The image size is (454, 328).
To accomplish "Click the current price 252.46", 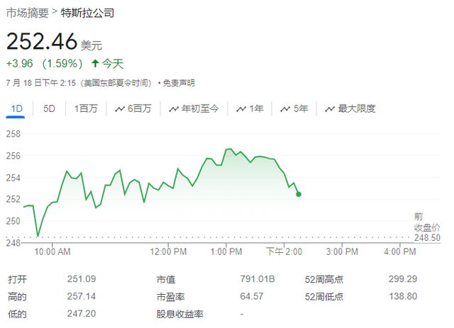I will (42, 41).
